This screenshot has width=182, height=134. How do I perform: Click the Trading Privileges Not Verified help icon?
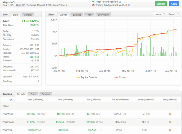click(x=129, y=5)
